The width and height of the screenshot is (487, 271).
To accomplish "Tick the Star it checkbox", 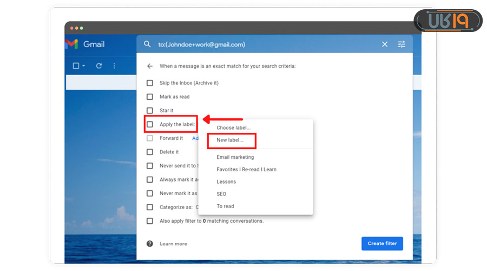I will click(x=150, y=111).
